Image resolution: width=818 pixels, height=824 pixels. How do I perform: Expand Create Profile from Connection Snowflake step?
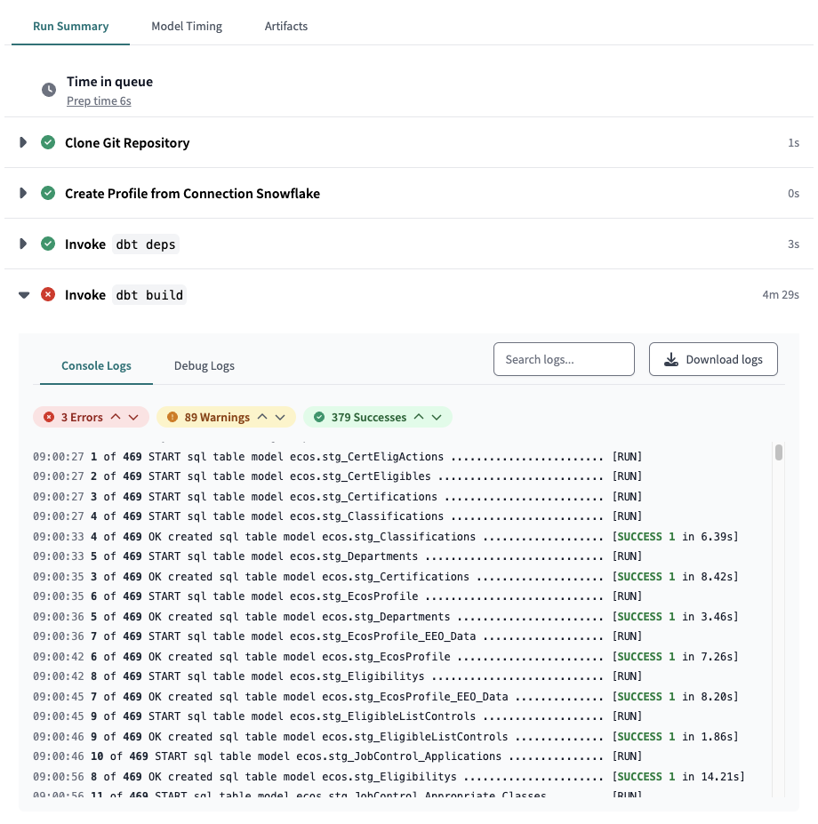tap(23, 193)
